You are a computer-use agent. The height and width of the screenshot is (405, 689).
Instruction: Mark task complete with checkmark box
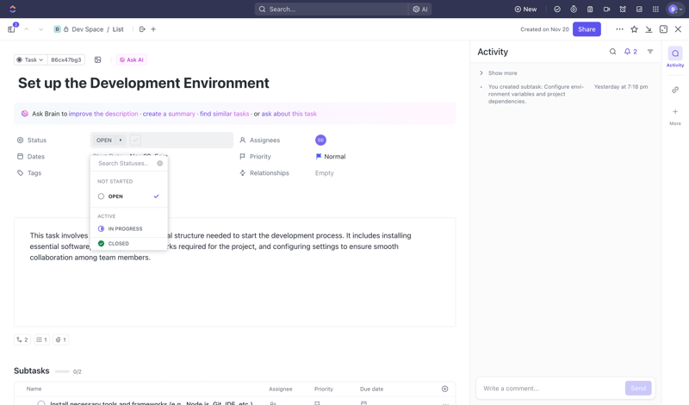135,140
